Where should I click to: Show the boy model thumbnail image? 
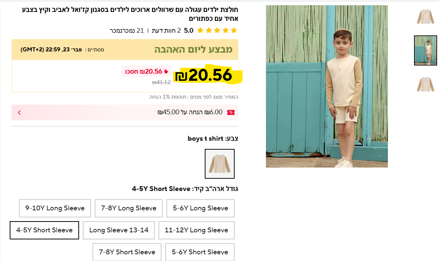425,50
